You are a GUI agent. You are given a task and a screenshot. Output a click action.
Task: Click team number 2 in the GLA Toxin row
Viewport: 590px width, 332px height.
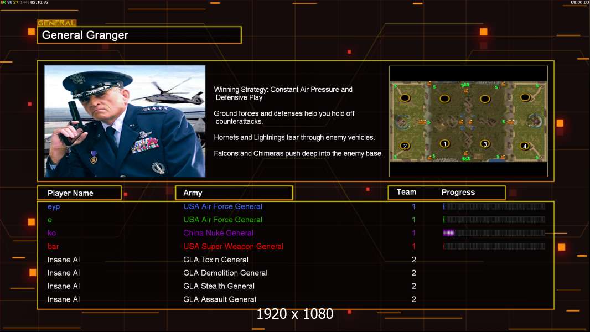(x=414, y=260)
